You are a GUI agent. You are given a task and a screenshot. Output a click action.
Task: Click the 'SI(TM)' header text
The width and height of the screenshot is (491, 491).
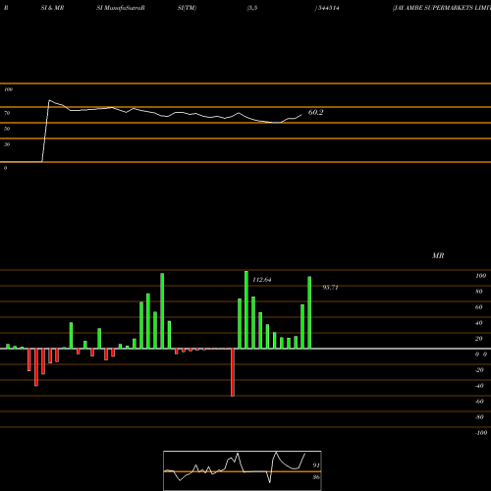pos(187,8)
